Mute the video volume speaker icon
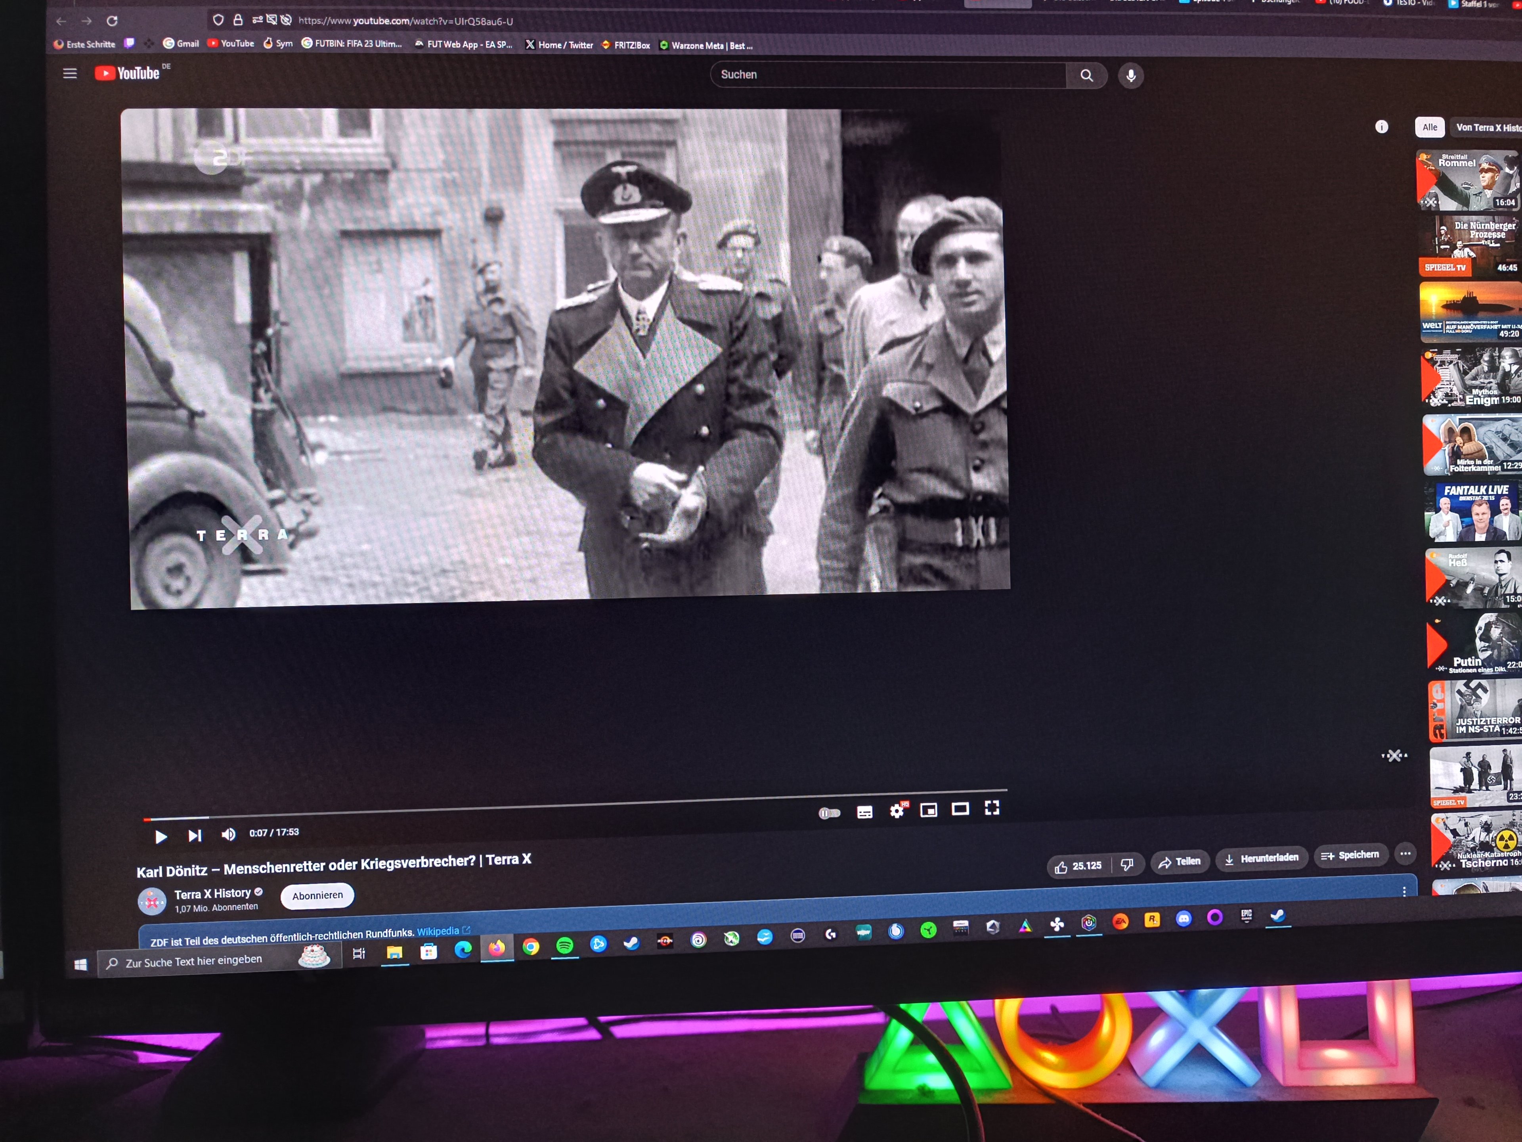1522x1142 pixels. click(228, 834)
